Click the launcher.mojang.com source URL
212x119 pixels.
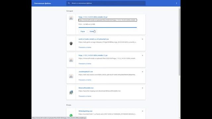click(99, 91)
